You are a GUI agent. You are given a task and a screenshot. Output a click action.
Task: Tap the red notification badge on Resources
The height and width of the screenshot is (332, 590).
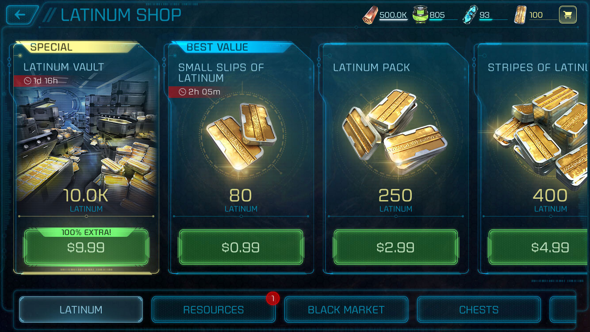tap(273, 299)
